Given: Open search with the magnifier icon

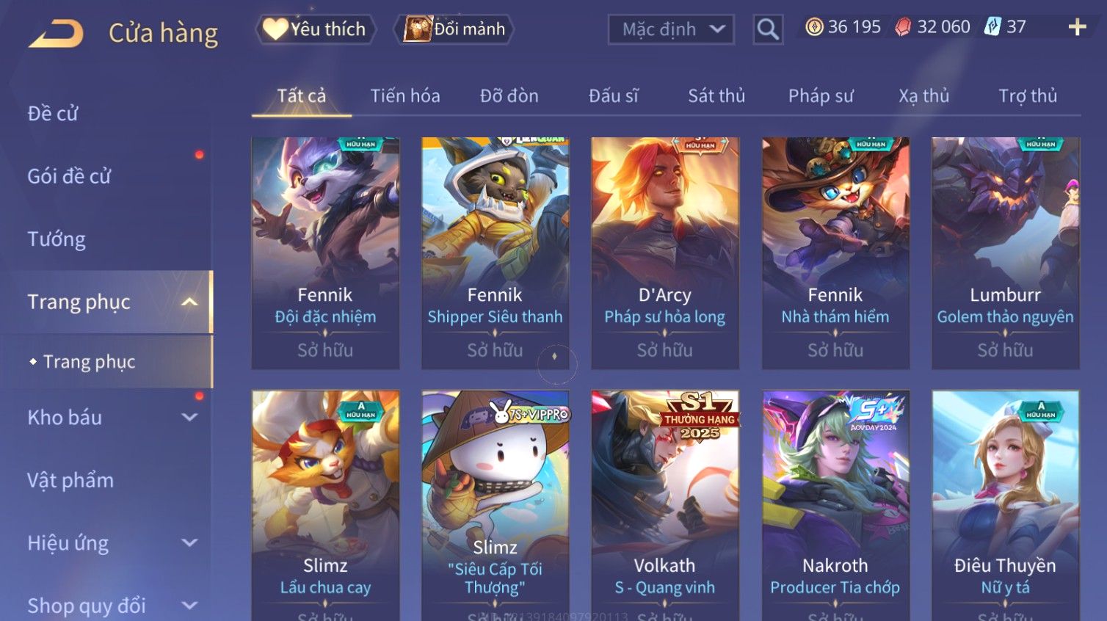Looking at the screenshot, I should (x=768, y=29).
